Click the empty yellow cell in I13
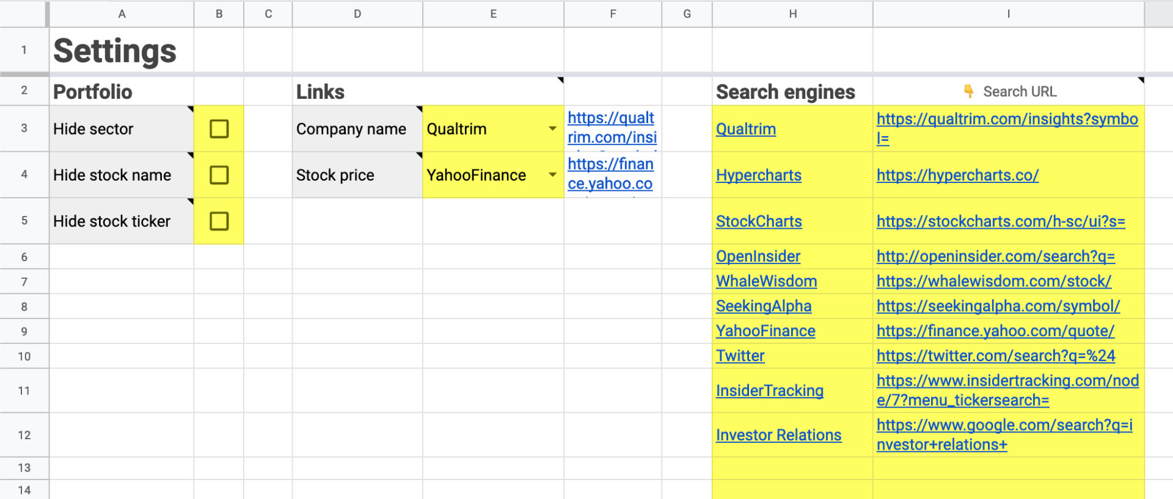Screen dimensions: 1173x499 [1009, 468]
